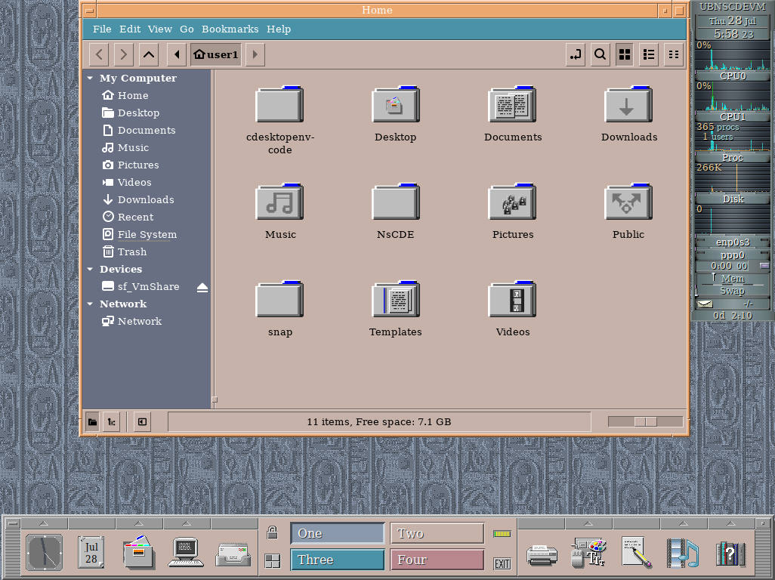
Task: Lock the screen with the padlock icon
Action: click(272, 533)
